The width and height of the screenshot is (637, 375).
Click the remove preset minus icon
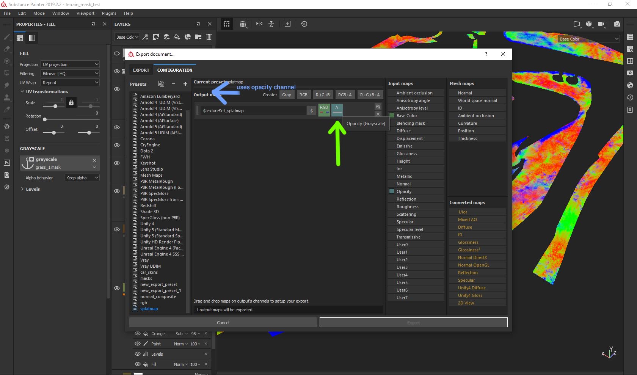[x=173, y=84]
